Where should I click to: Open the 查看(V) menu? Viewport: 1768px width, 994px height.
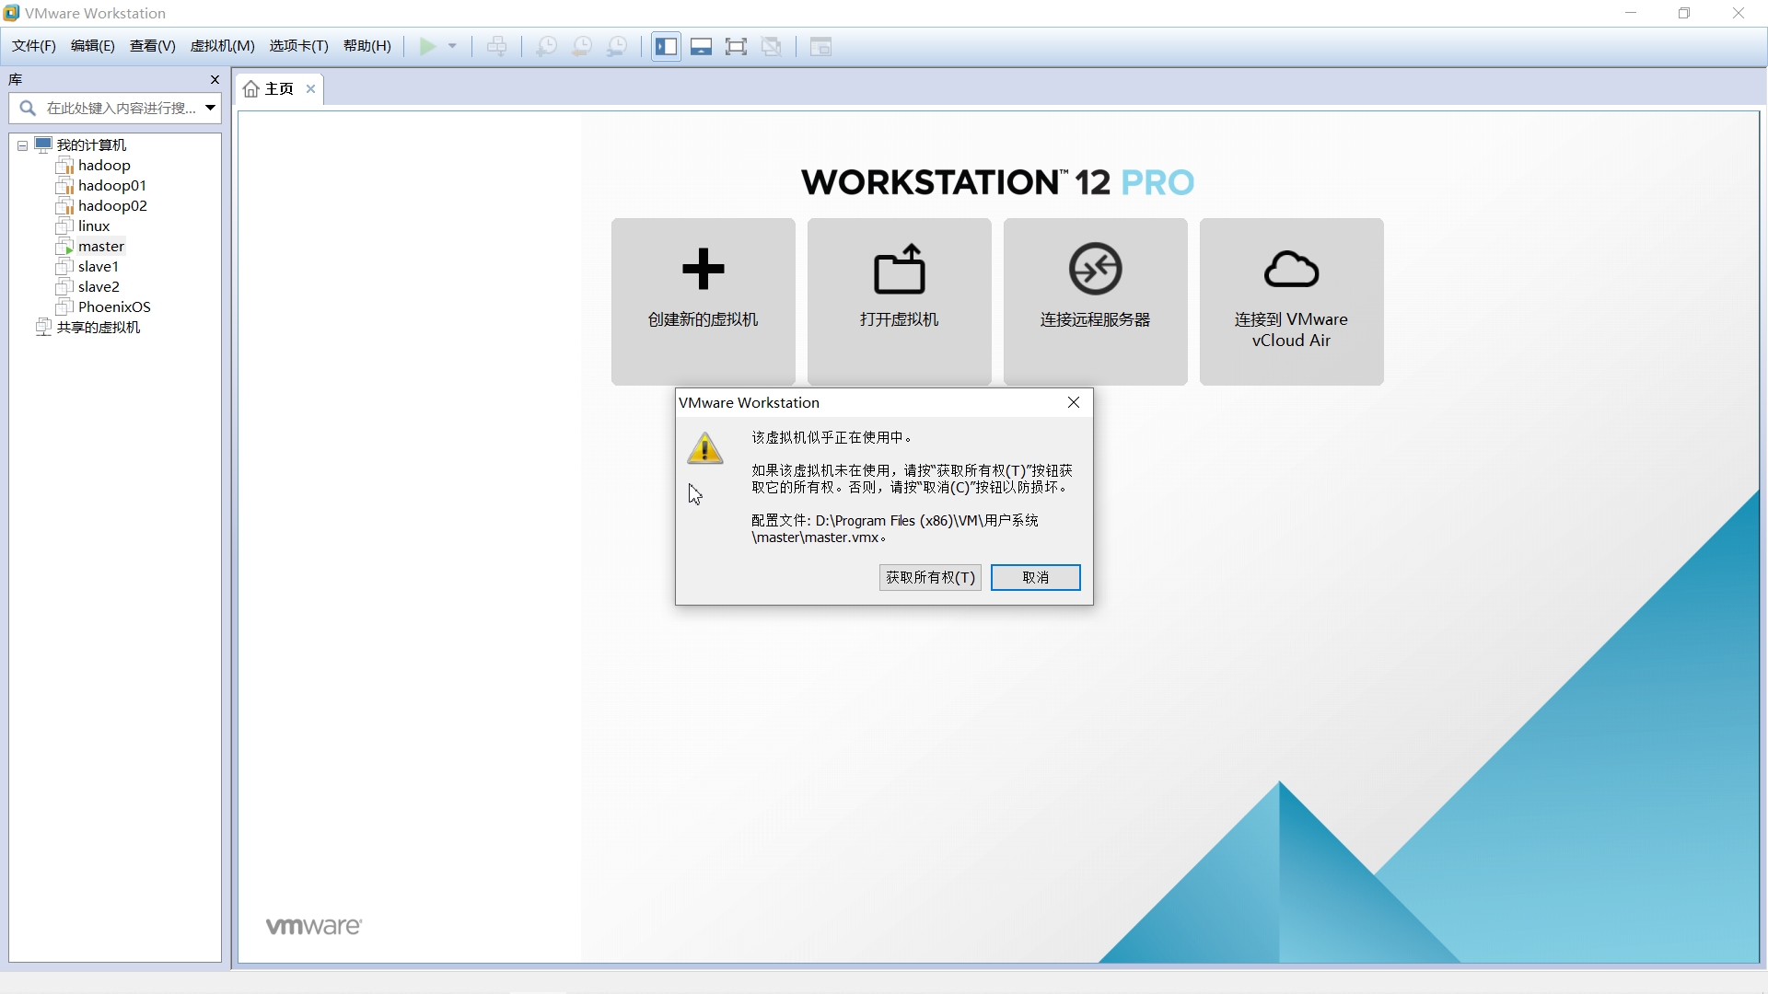(x=153, y=46)
